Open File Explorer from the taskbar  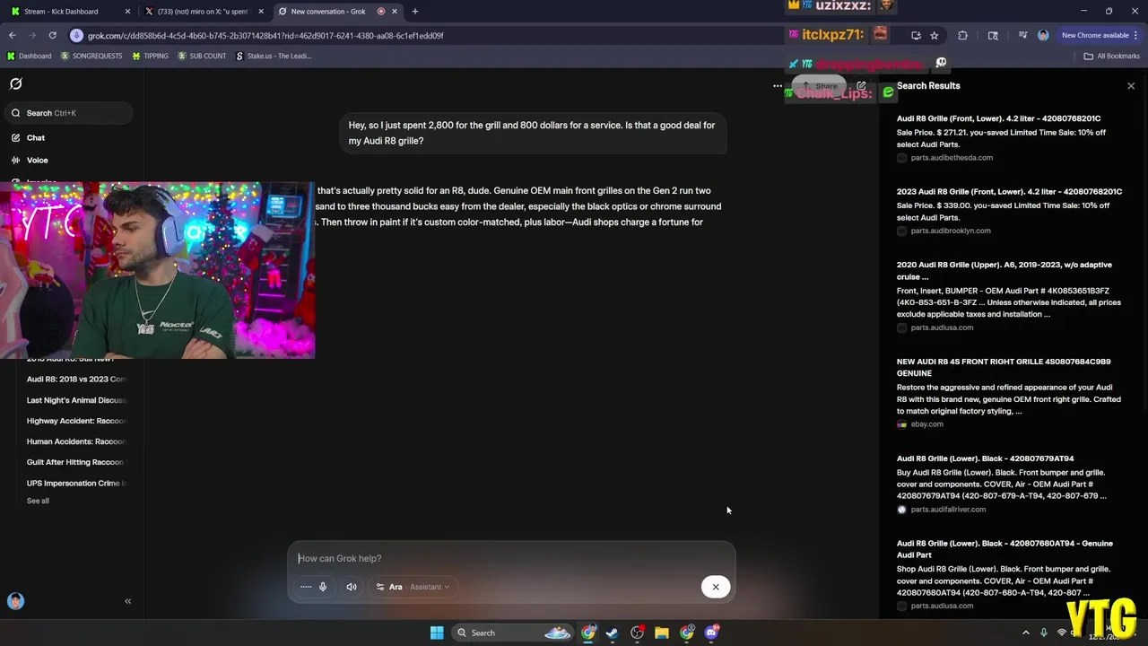click(x=662, y=633)
